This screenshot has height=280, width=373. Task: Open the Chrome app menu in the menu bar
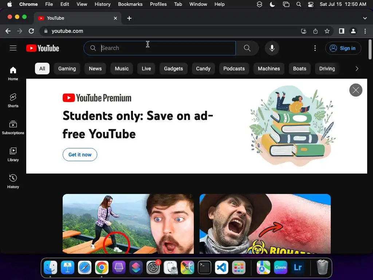[28, 4]
